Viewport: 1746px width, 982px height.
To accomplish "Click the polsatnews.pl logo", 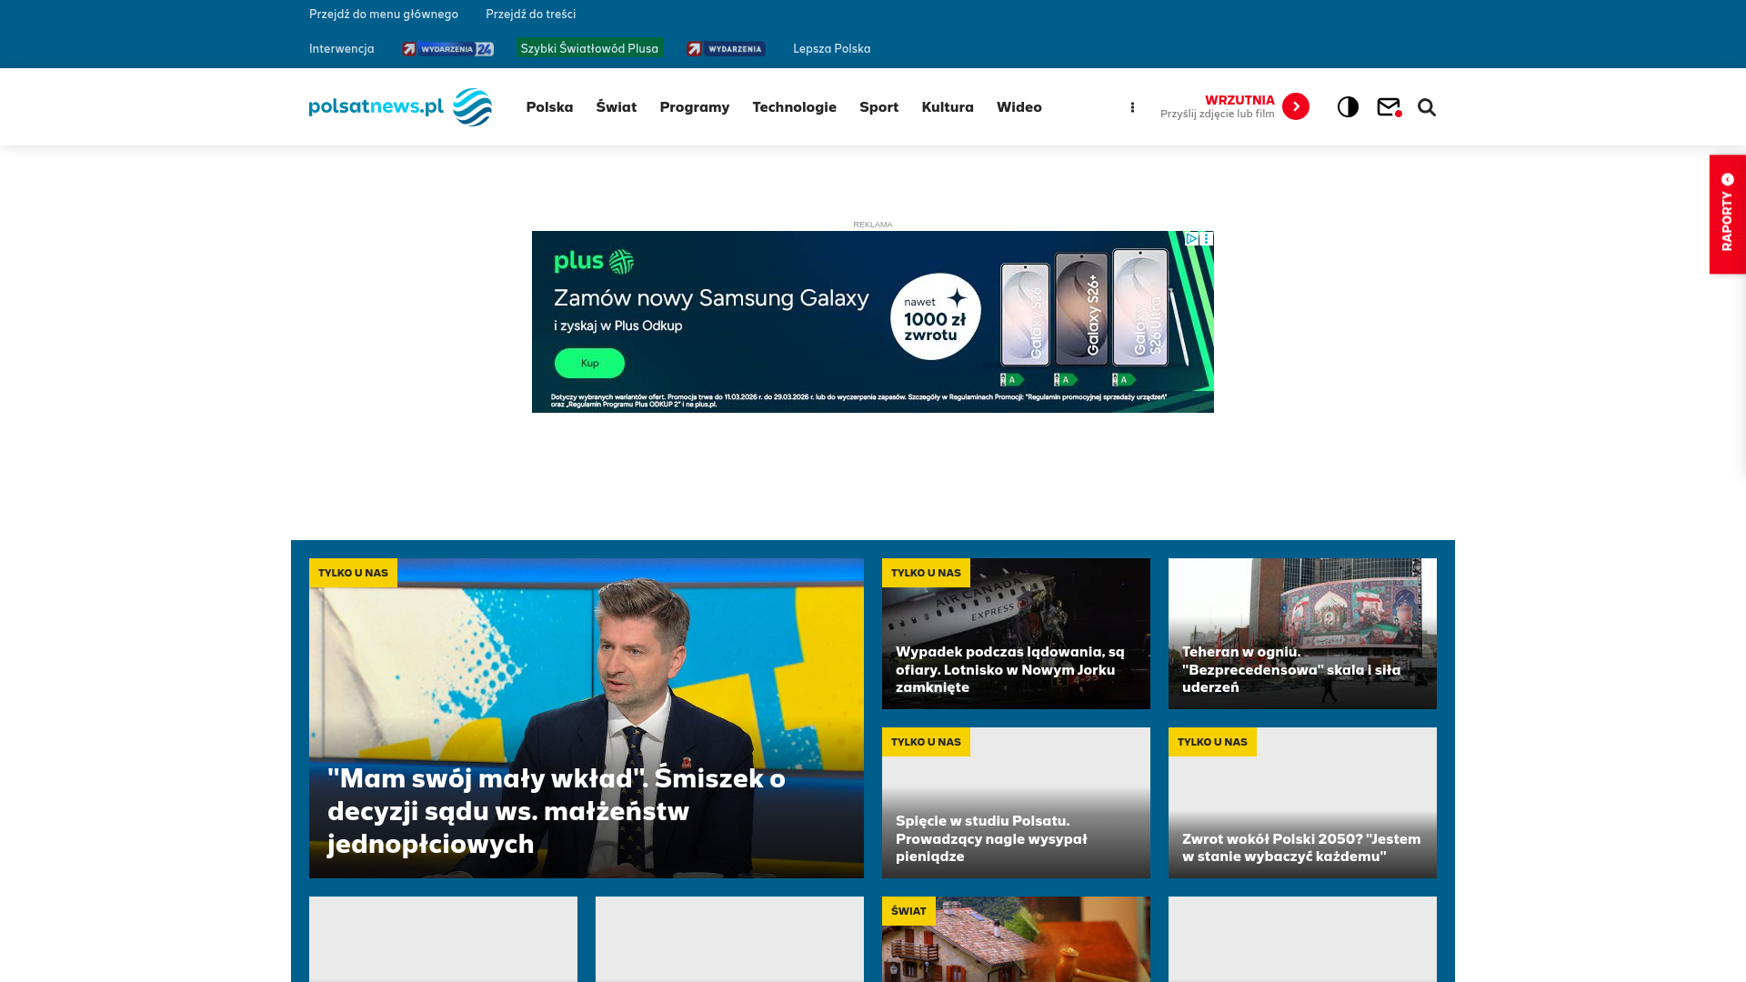I will pos(400,107).
